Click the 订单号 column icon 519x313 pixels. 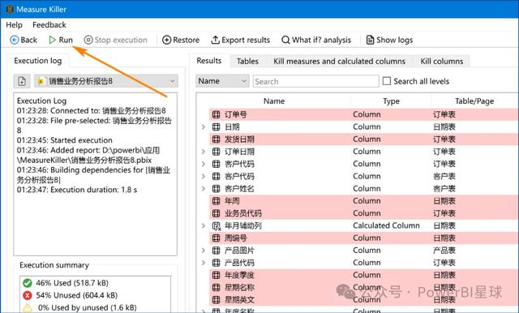point(217,114)
